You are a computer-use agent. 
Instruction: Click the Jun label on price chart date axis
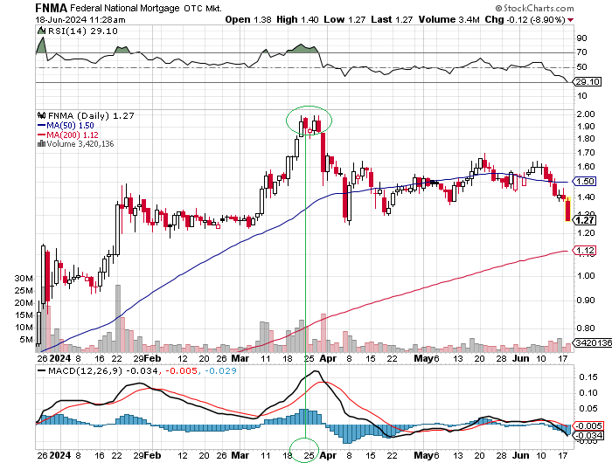521,358
